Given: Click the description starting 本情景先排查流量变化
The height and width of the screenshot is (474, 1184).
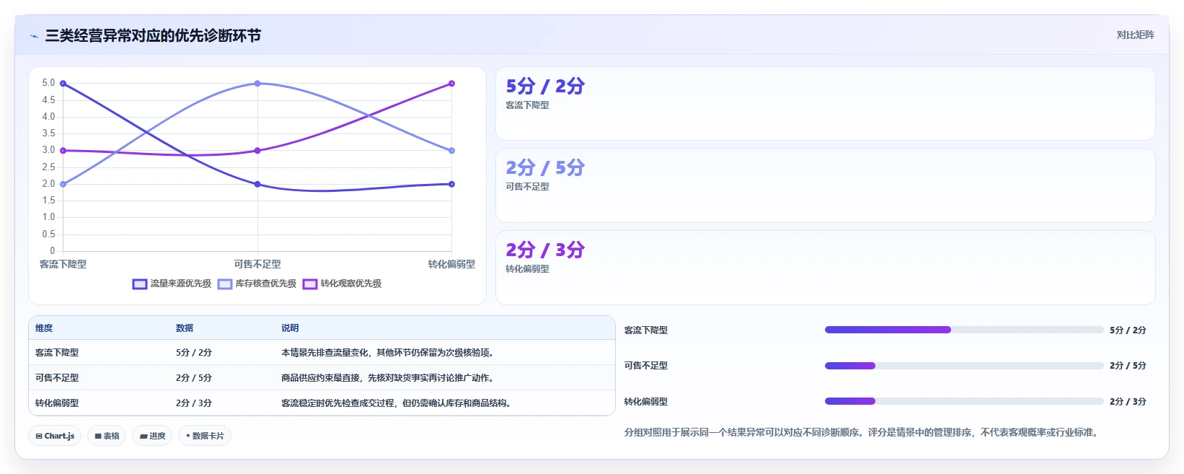Looking at the screenshot, I should (x=387, y=353).
